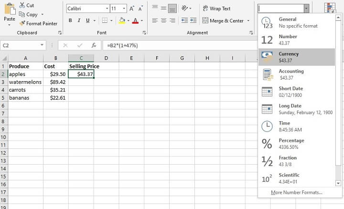Enable Wrap Text
The height and width of the screenshot is (209, 344).
click(x=216, y=9)
